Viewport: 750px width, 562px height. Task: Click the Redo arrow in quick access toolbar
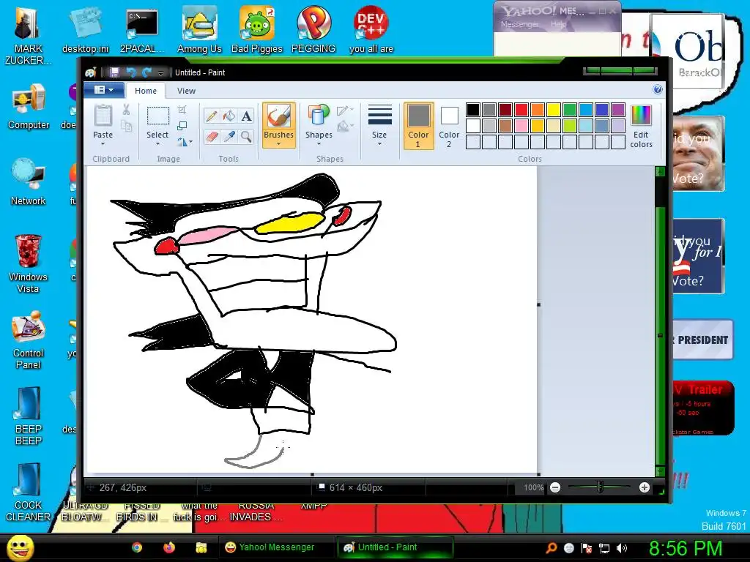[146, 72]
